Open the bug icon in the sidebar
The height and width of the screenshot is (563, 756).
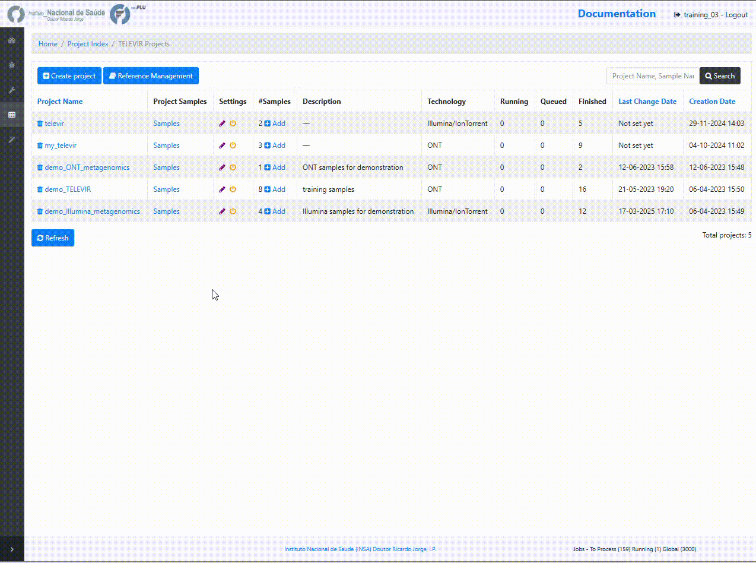11,65
